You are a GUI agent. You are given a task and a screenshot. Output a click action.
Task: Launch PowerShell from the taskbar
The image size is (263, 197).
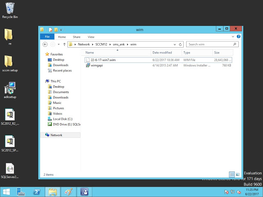[x=37, y=192]
